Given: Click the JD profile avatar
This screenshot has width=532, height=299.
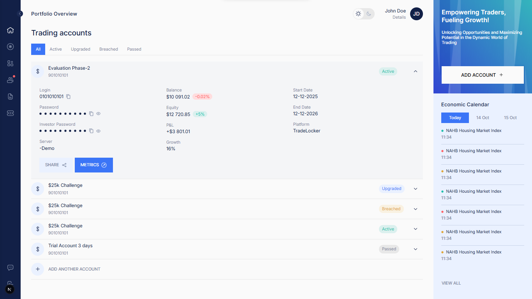Looking at the screenshot, I should click(416, 14).
